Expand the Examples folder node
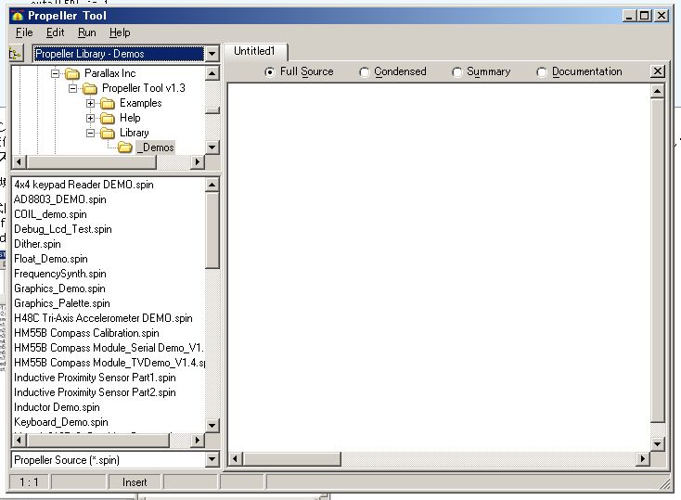Screen dimensions: 681x500 pos(91,103)
